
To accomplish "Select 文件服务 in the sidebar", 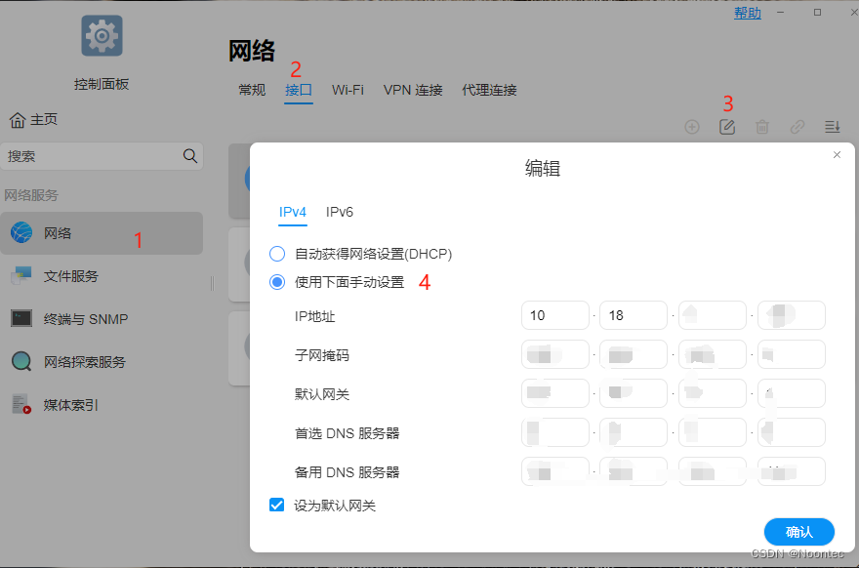I will click(x=71, y=276).
